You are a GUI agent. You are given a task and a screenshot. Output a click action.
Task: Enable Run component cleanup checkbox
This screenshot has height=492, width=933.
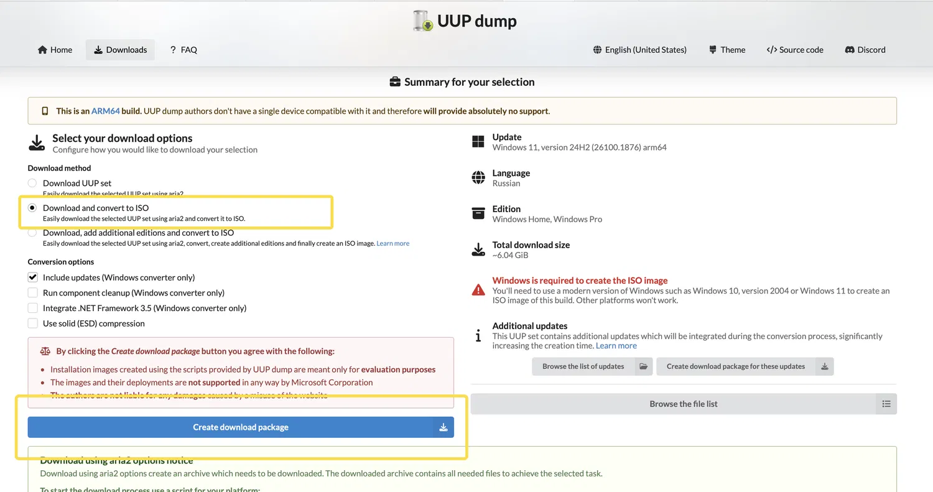click(x=33, y=293)
